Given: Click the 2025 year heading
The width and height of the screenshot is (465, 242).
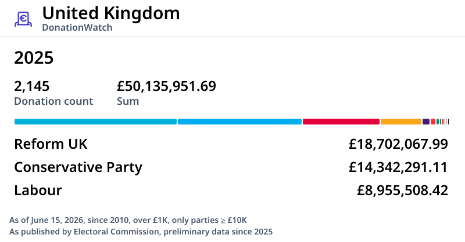Looking at the screenshot, I should point(34,57).
